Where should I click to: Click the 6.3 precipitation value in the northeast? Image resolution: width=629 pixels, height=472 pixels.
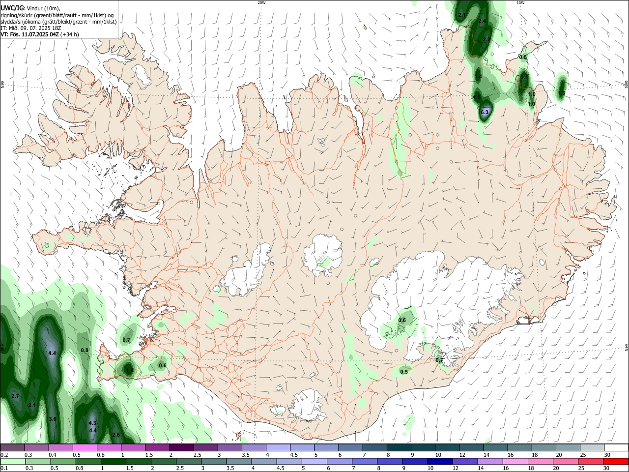pyautogui.click(x=485, y=113)
